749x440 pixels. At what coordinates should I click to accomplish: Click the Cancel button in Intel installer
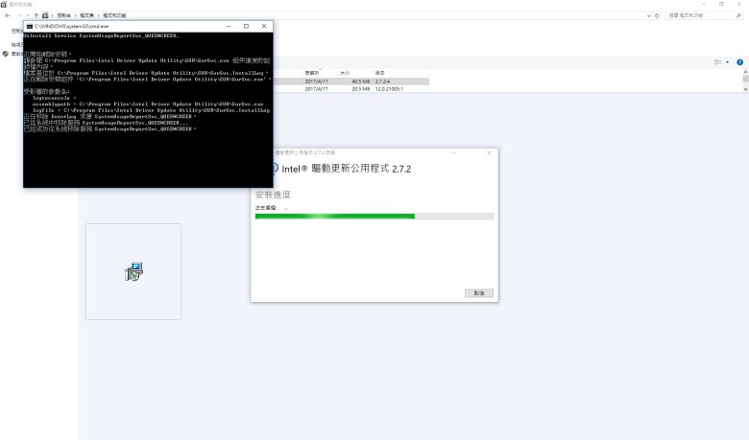[x=479, y=292]
